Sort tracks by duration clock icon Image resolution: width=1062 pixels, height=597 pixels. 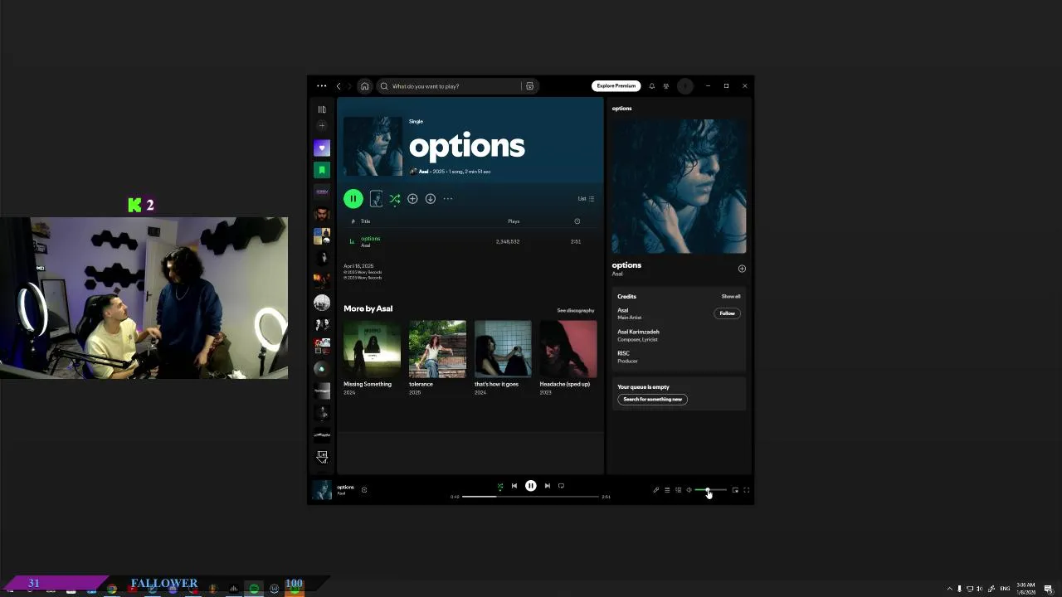click(577, 221)
